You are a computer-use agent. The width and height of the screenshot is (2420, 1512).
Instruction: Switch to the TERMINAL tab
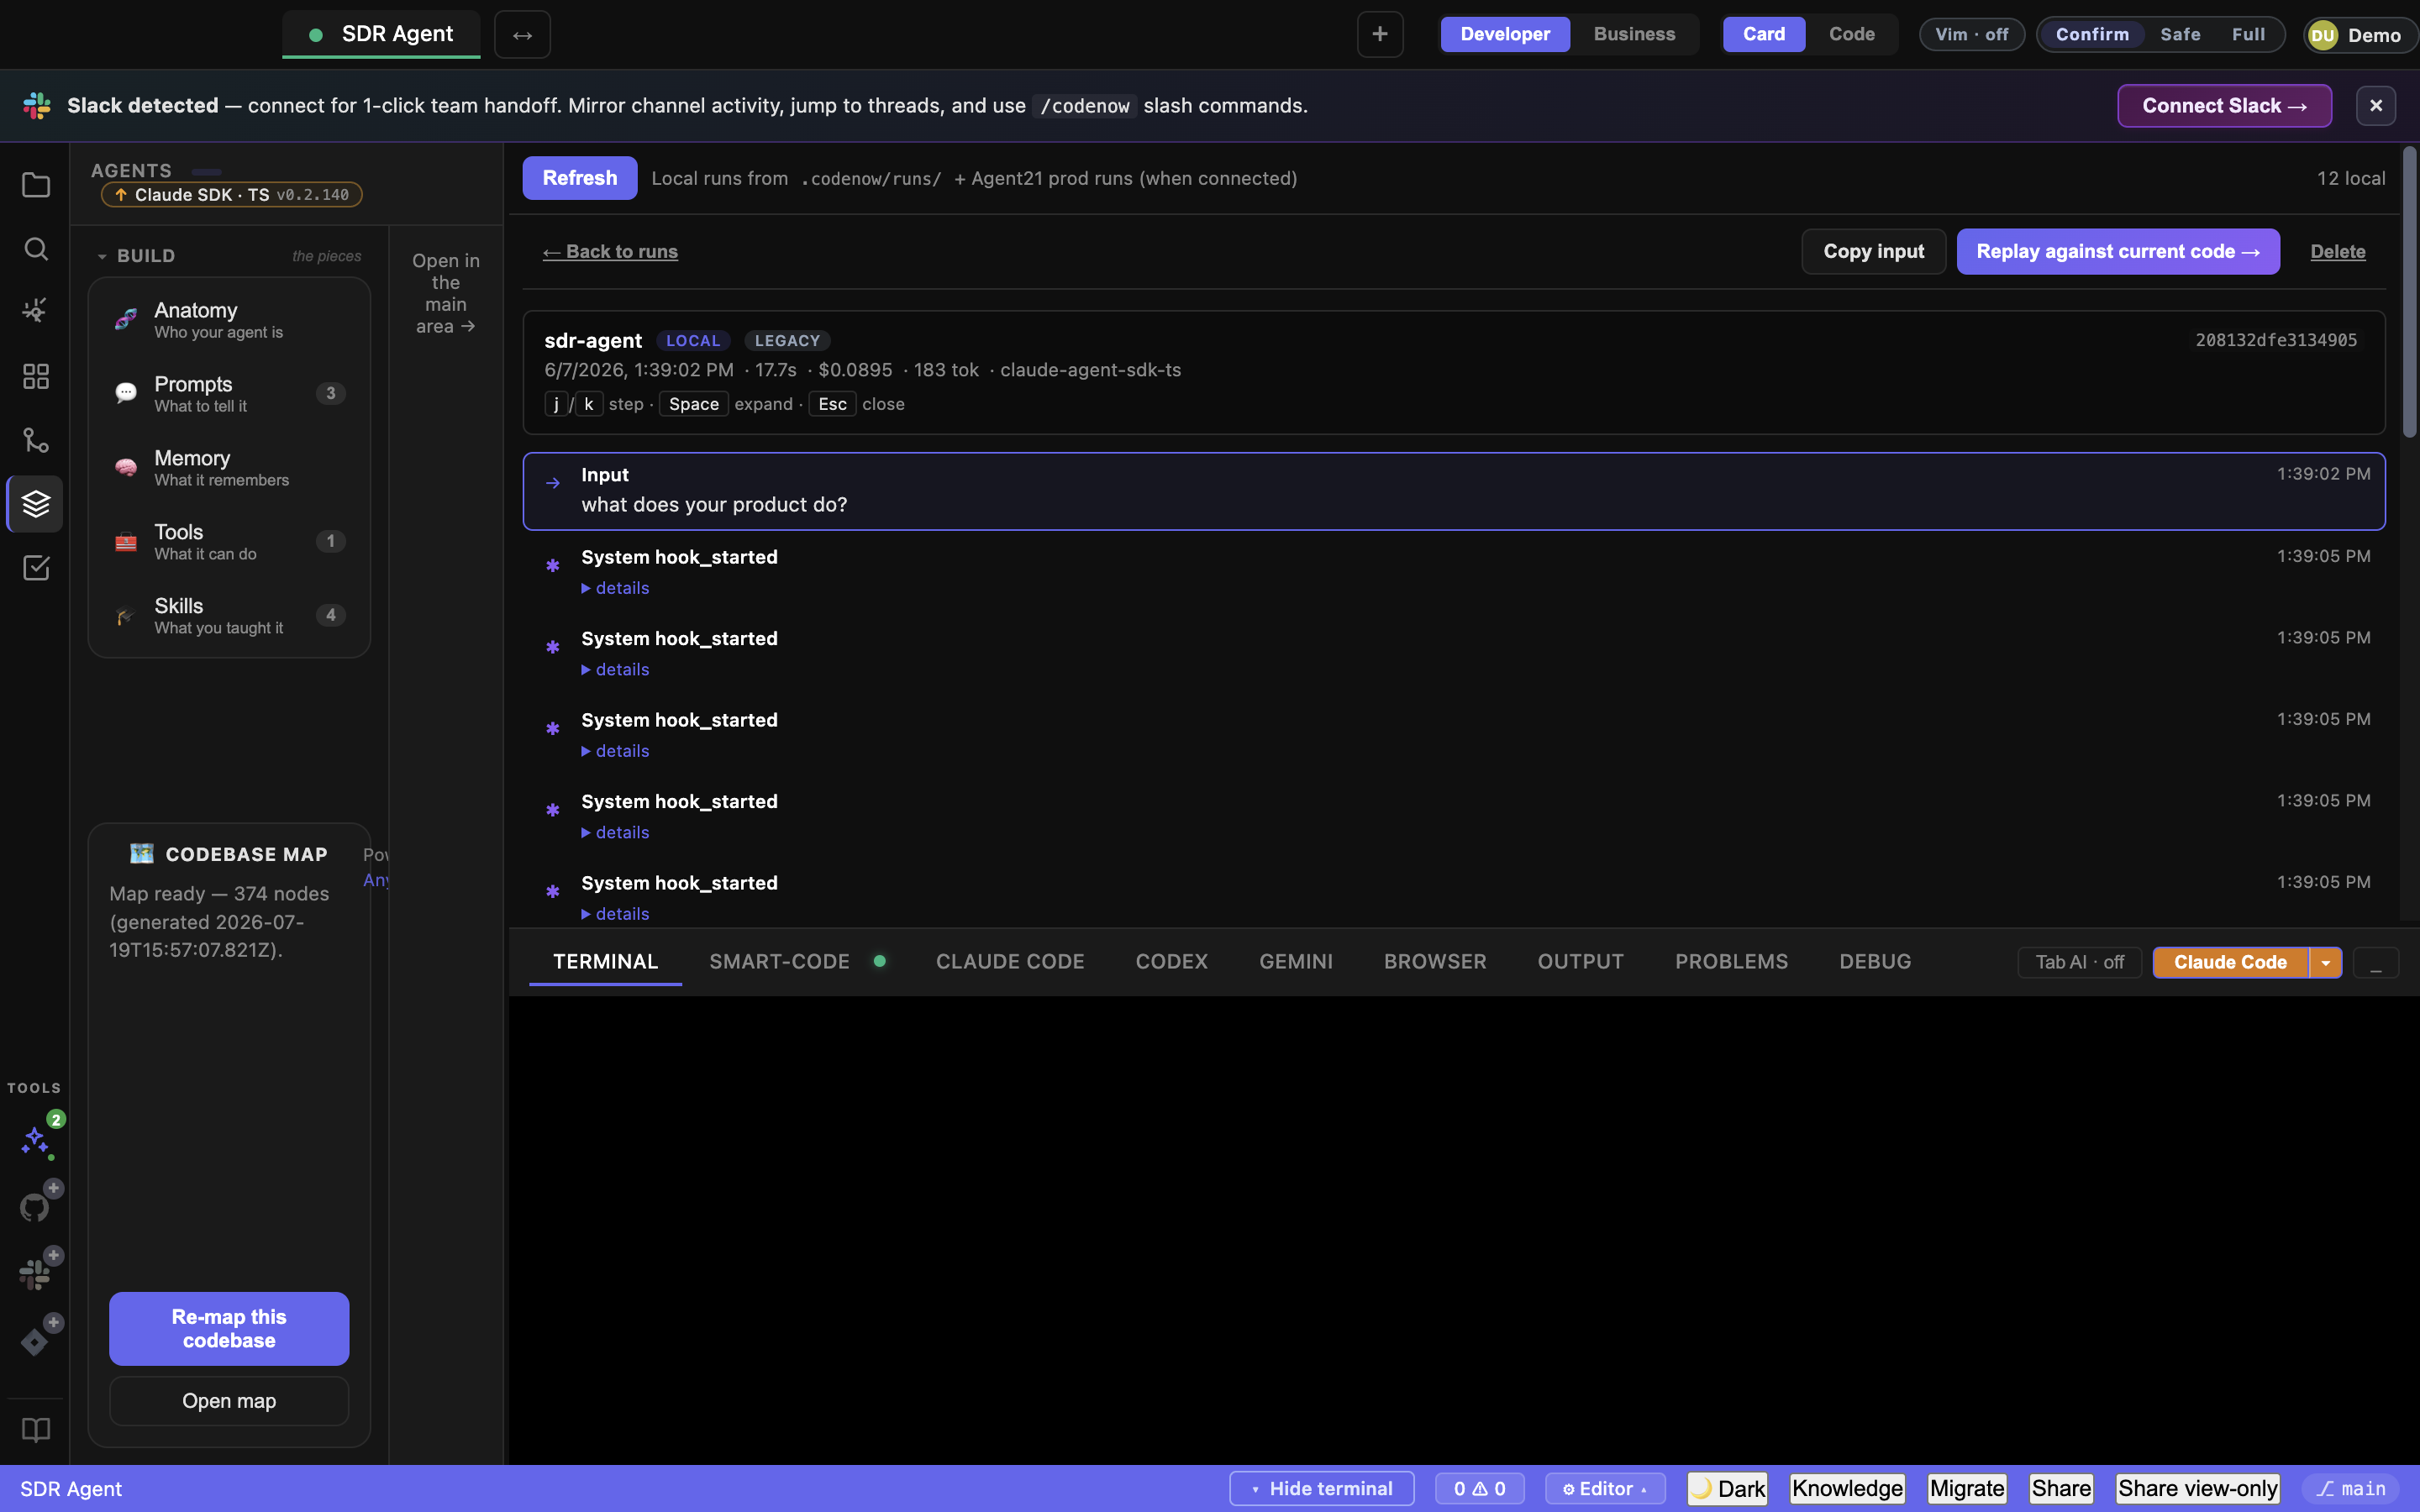click(x=605, y=961)
